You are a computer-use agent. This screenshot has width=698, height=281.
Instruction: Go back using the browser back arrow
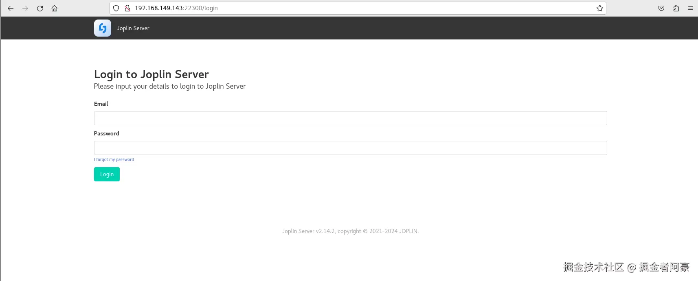click(11, 8)
